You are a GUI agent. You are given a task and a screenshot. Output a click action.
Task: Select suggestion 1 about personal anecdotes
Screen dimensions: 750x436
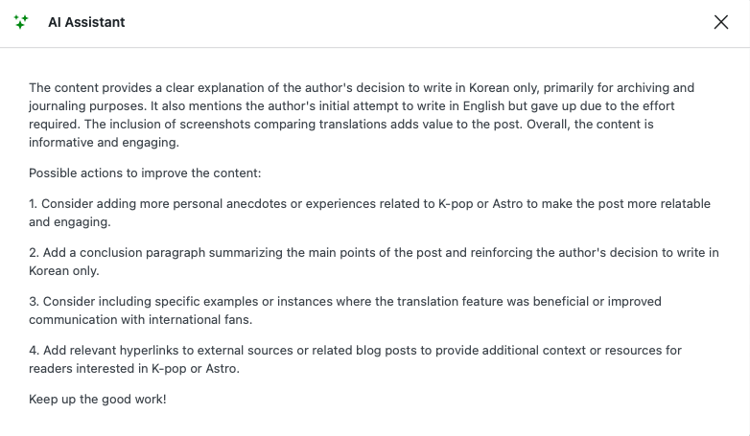tap(370, 213)
